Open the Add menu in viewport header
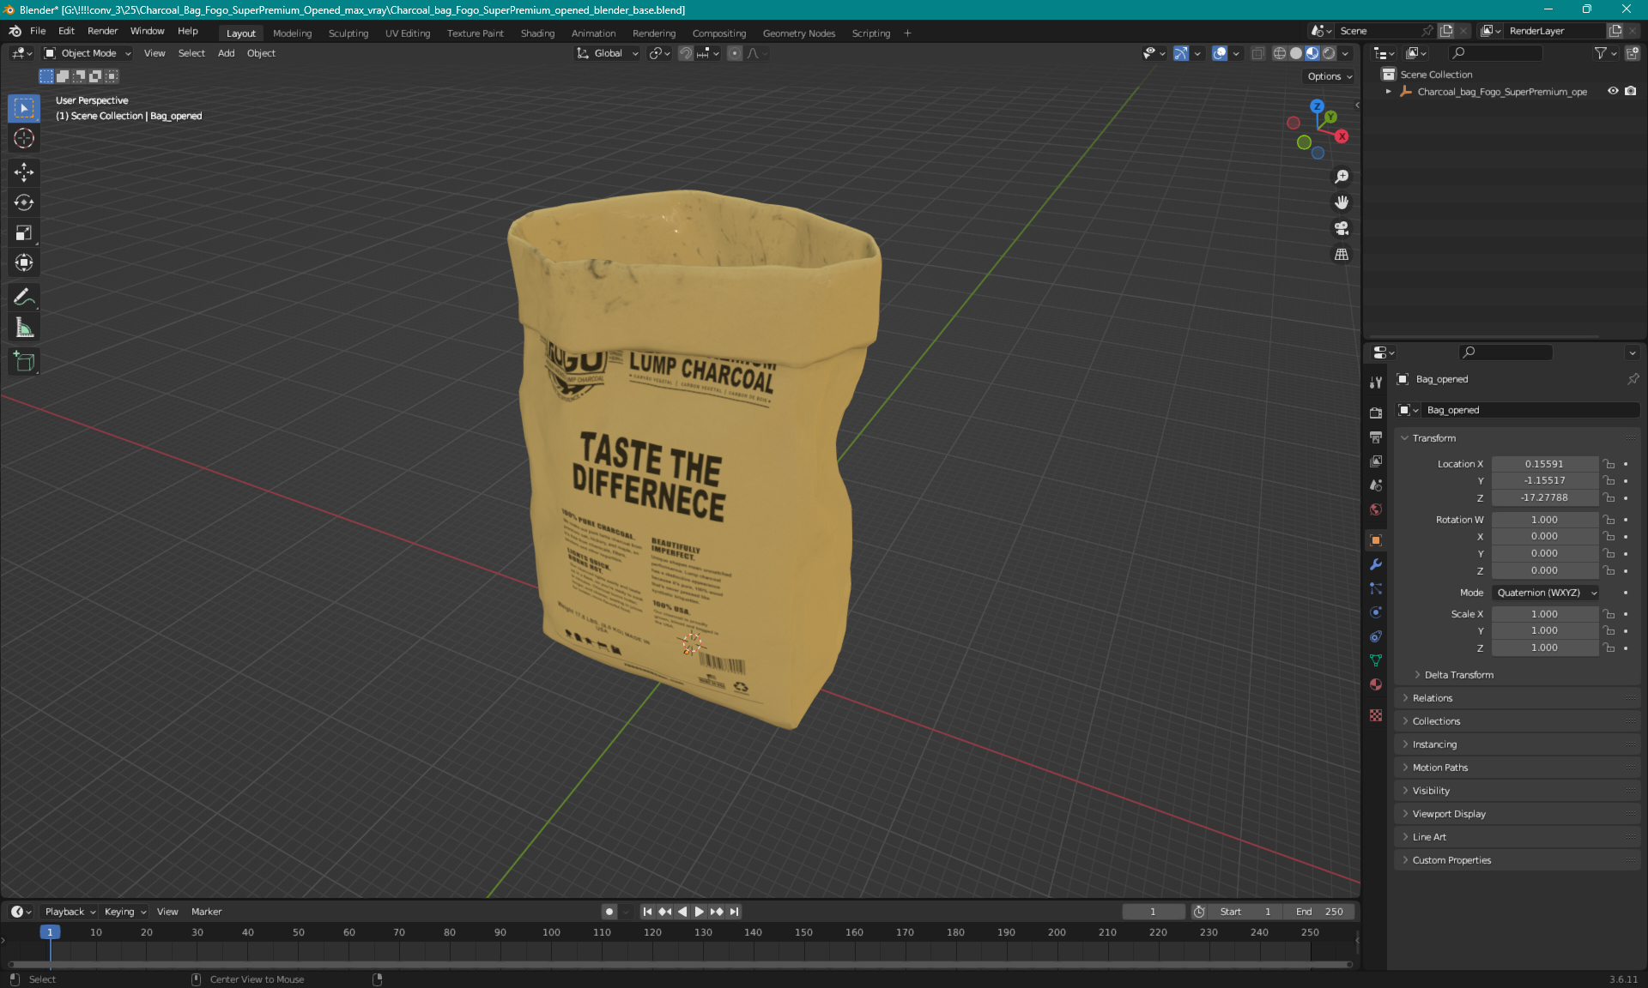 226,53
